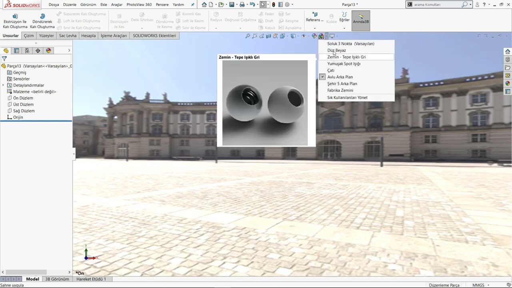
Task: Save the part with the Save icon
Action: click(232, 5)
